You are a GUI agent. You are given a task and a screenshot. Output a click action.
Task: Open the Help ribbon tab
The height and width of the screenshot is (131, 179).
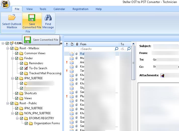click(99, 9)
